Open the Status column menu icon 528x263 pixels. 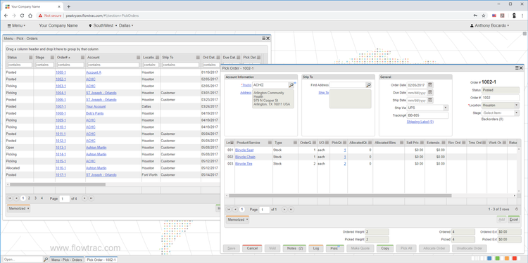point(30,58)
